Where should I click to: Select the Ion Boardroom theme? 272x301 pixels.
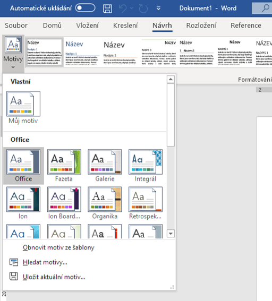(64, 203)
